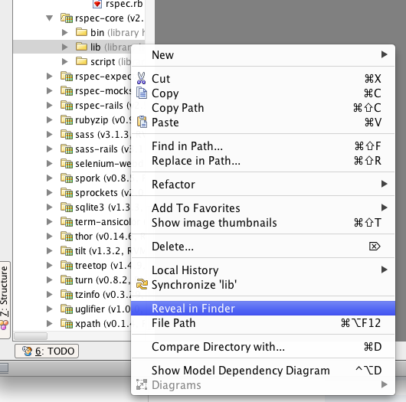Choose Delete… from context menu
Viewport: 406px width, 402px height.
263,246
